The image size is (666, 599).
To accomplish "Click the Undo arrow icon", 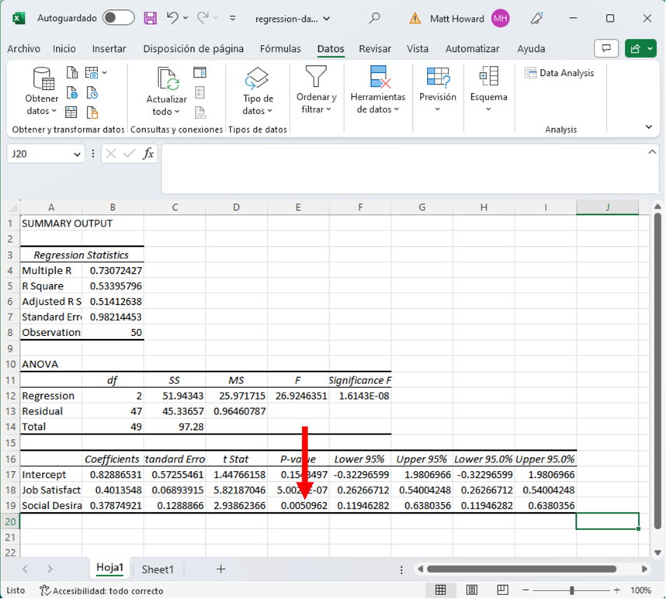I will tap(172, 18).
